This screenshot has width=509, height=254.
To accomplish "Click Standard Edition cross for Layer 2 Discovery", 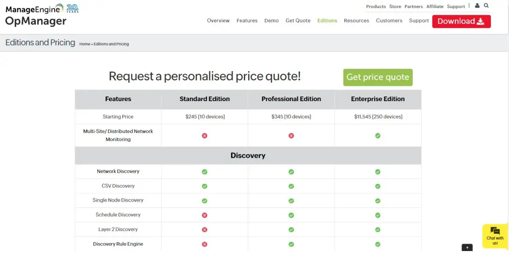I will (x=204, y=229).
